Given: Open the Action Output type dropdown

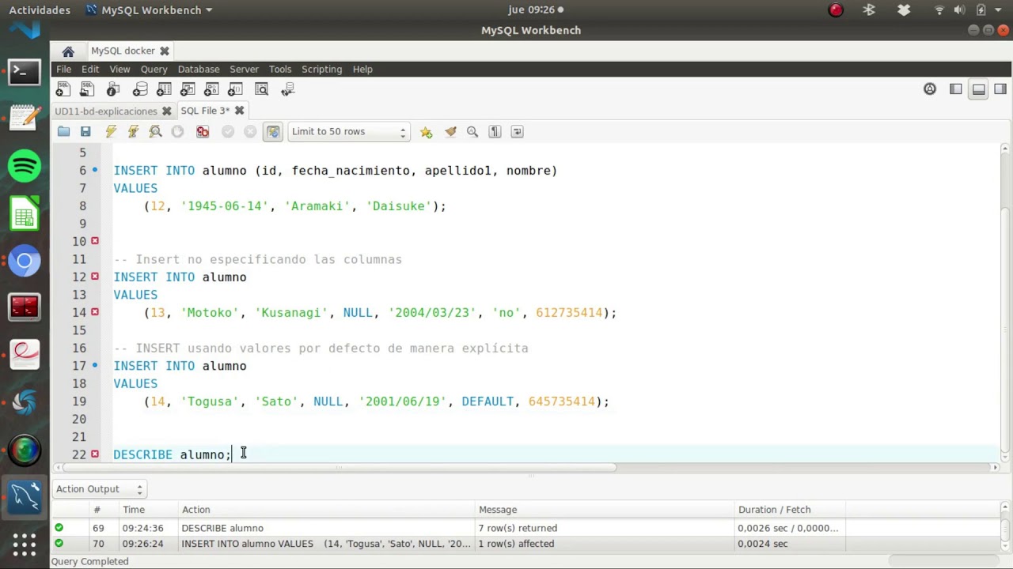Looking at the screenshot, I should [x=99, y=489].
